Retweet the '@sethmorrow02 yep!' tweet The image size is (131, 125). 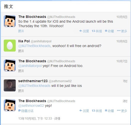(x=97, y=111)
